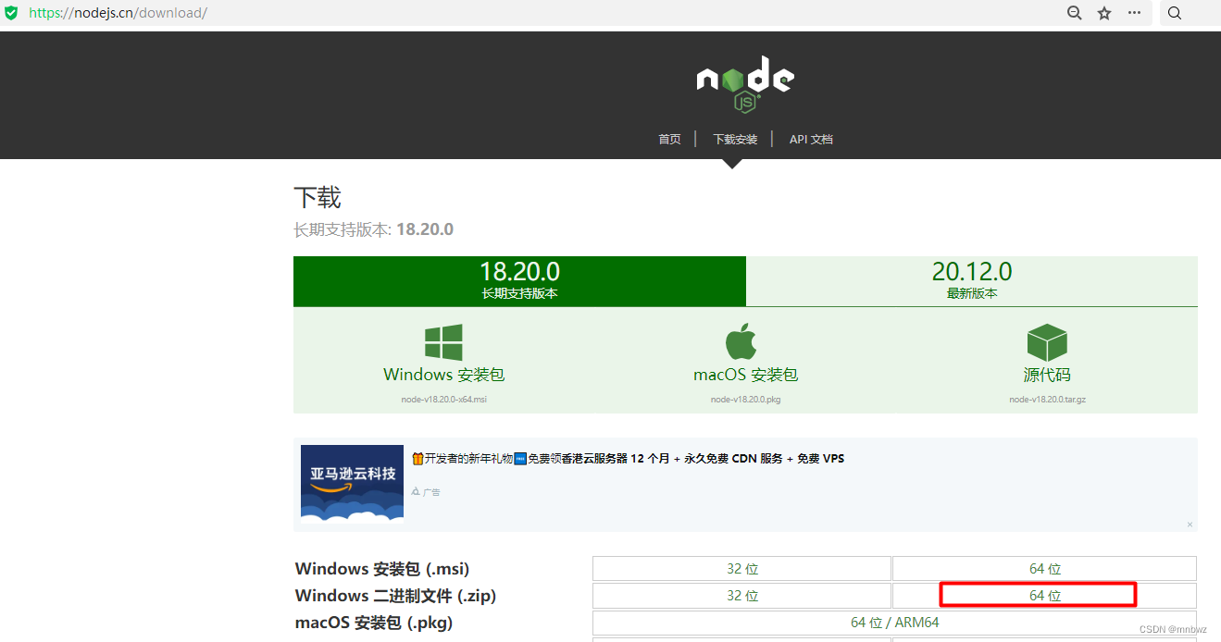The width and height of the screenshot is (1221, 642).
Task: Click the Windows logo icon
Action: (443, 342)
